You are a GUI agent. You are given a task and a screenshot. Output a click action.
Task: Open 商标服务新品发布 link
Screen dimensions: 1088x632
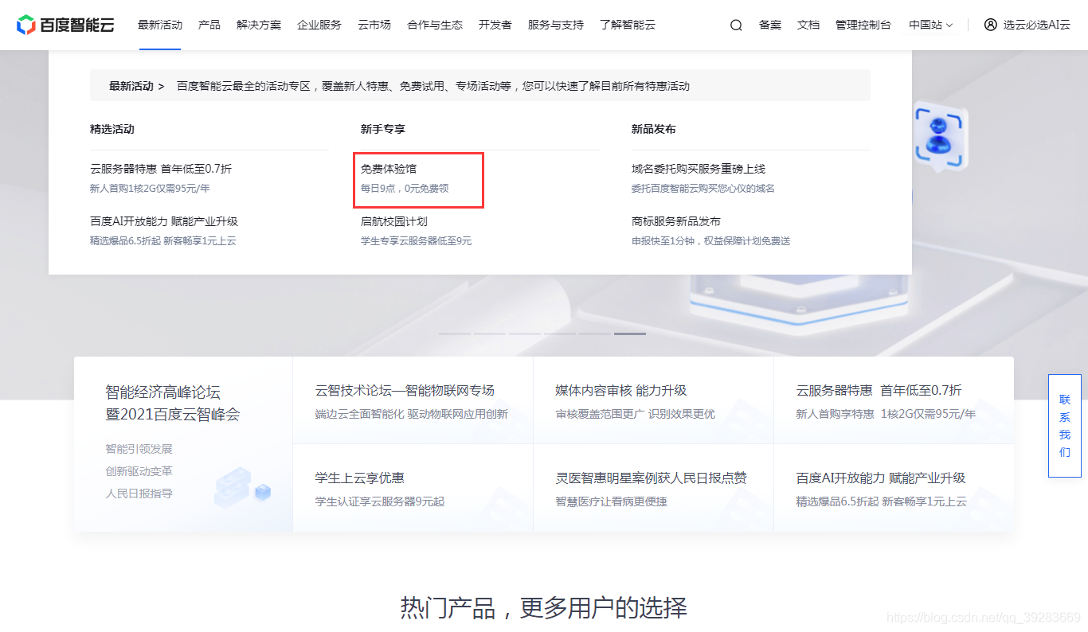[676, 221]
